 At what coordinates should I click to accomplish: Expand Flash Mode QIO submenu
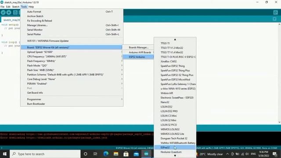[x=72, y=65]
